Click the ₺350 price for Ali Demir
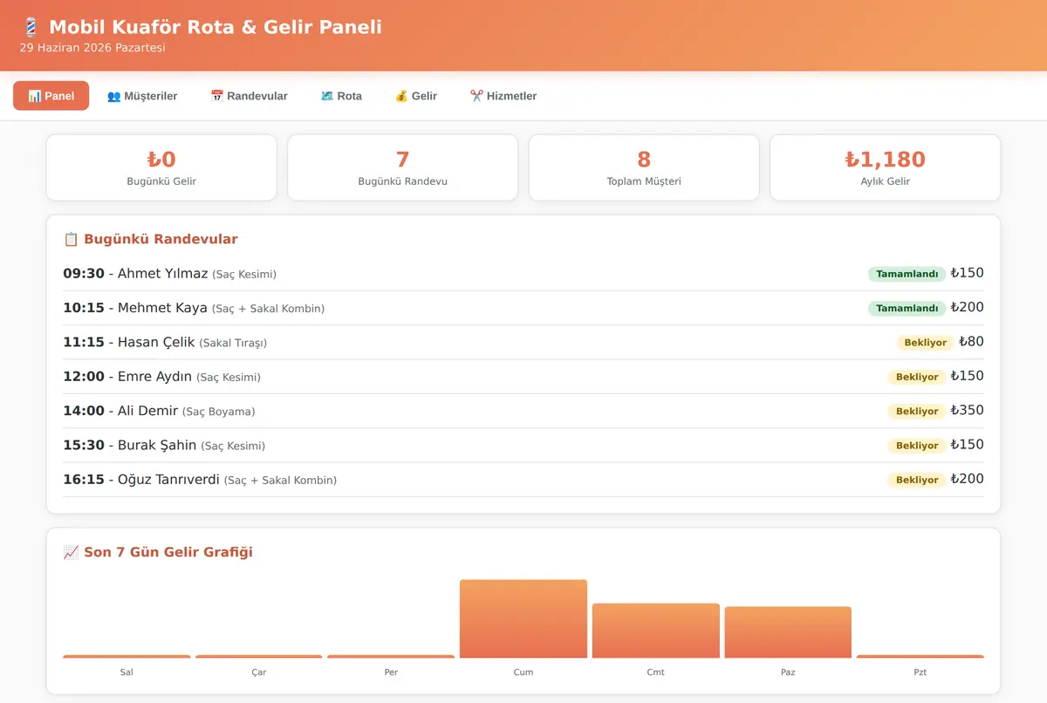This screenshot has height=703, width=1047. (x=967, y=410)
